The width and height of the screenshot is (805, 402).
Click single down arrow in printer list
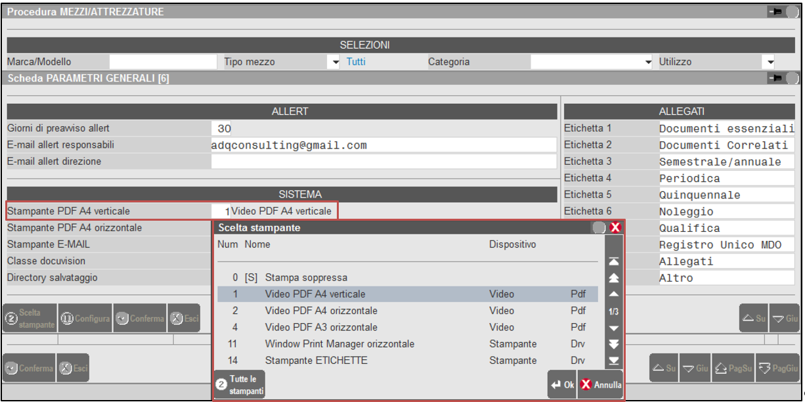click(613, 328)
